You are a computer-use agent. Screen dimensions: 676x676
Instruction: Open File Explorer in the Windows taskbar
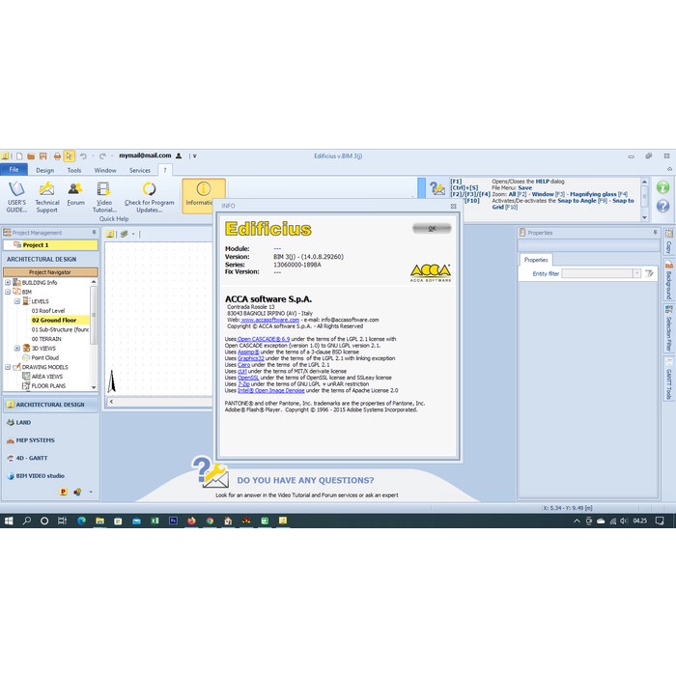point(99,521)
